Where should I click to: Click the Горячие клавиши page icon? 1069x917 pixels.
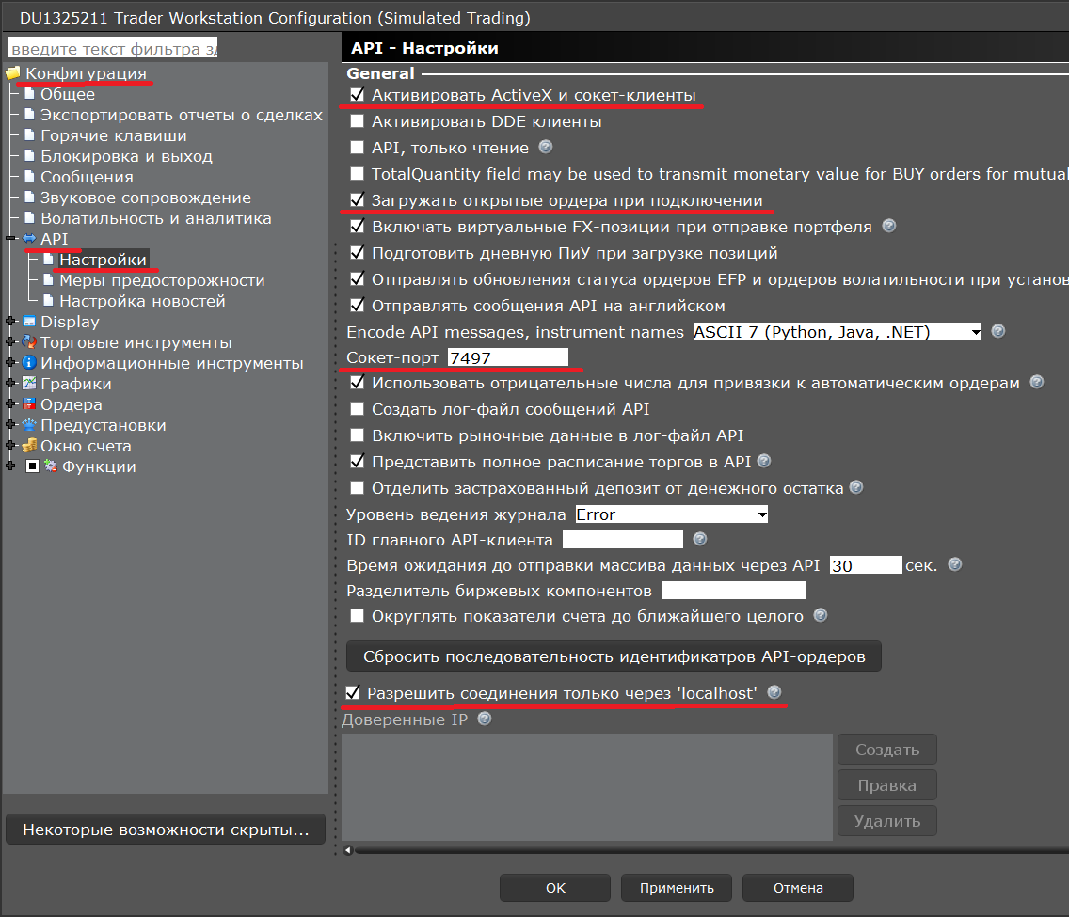point(29,134)
